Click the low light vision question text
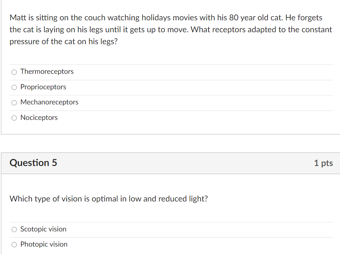This screenshot has width=340, height=254. click(x=109, y=199)
